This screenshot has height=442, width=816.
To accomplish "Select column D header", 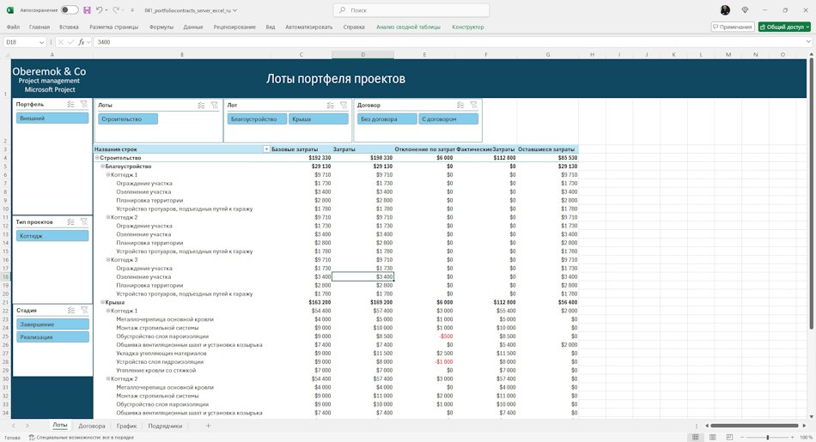I will pos(362,55).
